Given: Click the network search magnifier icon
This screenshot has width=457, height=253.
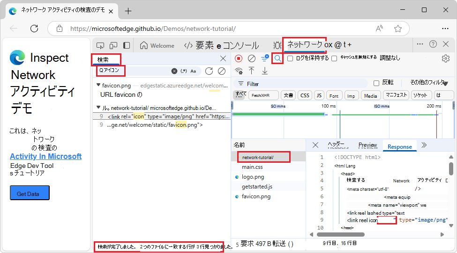Looking at the screenshot, I should [x=278, y=58].
